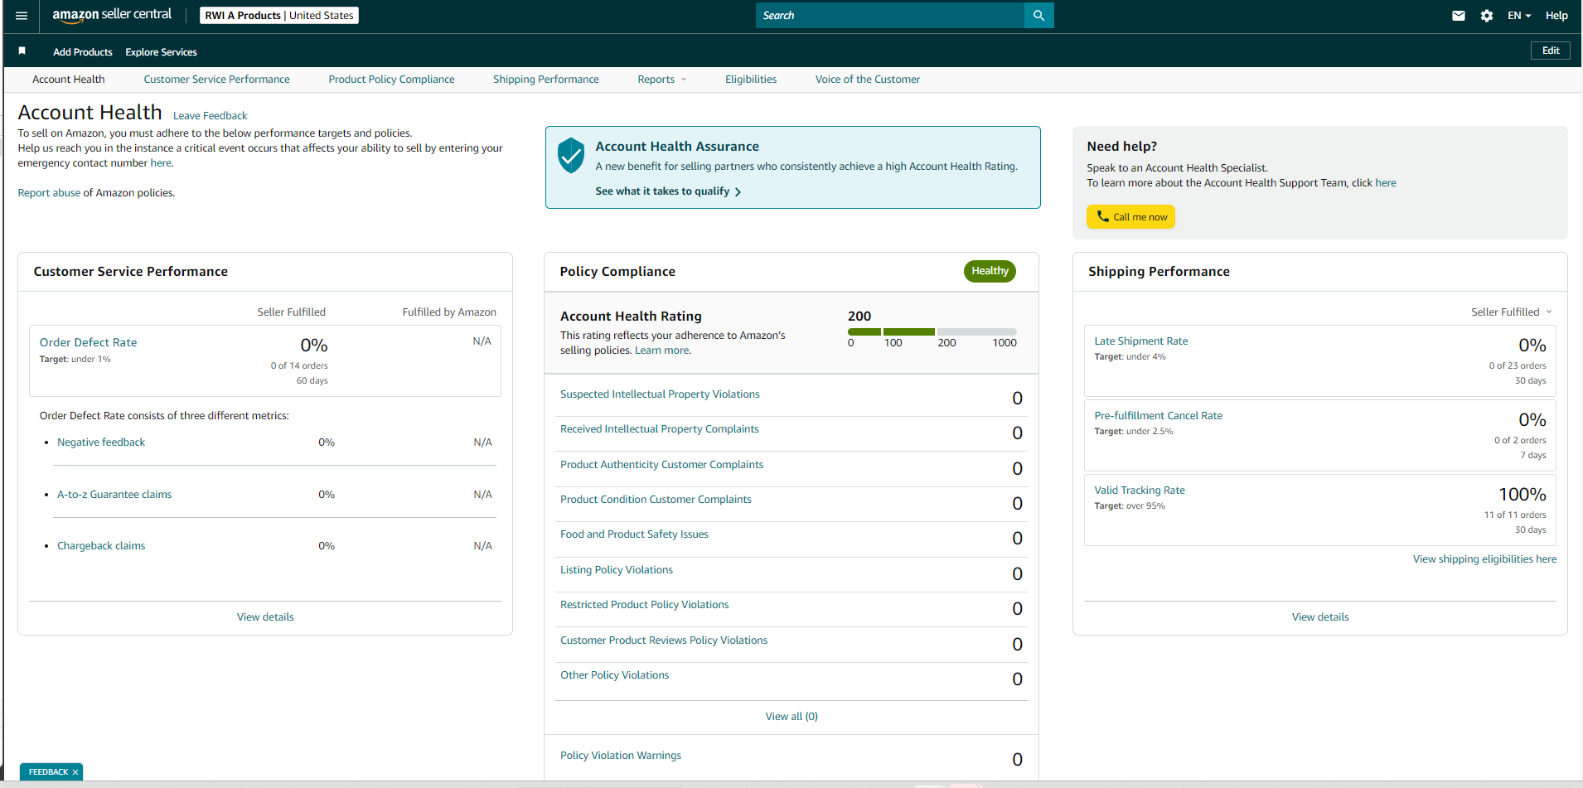Open Received Intellectual Property Complaints
Screen dimensions: 1583x788
point(660,429)
